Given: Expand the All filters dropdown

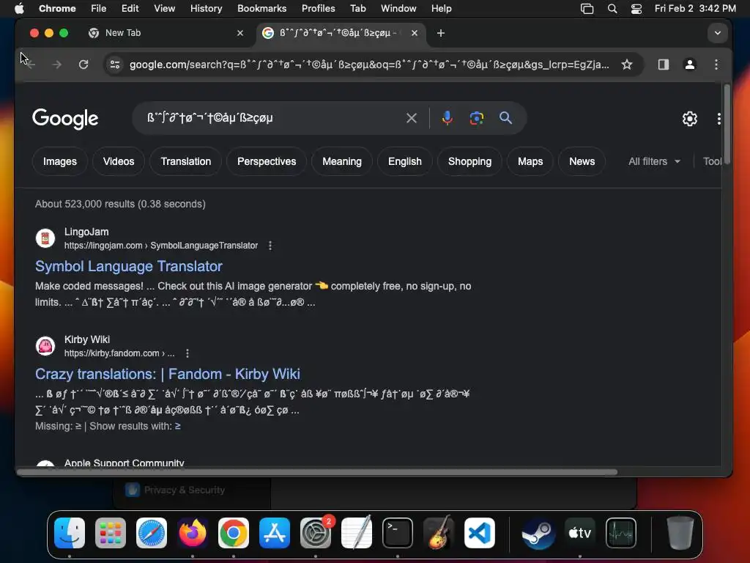Looking at the screenshot, I should pos(654,161).
